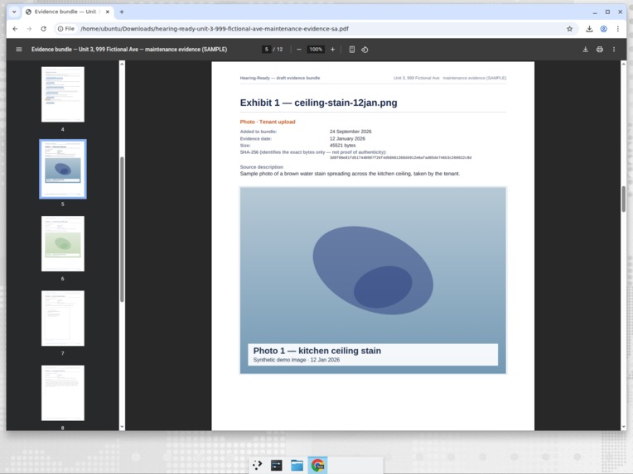The height and width of the screenshot is (474, 633).
Task: Click the SHA-256 hash string
Action: point(400,158)
